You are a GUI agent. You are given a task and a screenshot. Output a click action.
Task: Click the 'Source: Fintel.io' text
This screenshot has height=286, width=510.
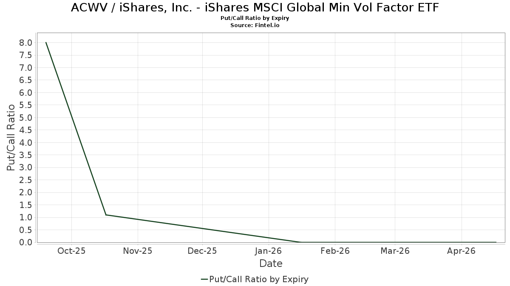point(255,25)
